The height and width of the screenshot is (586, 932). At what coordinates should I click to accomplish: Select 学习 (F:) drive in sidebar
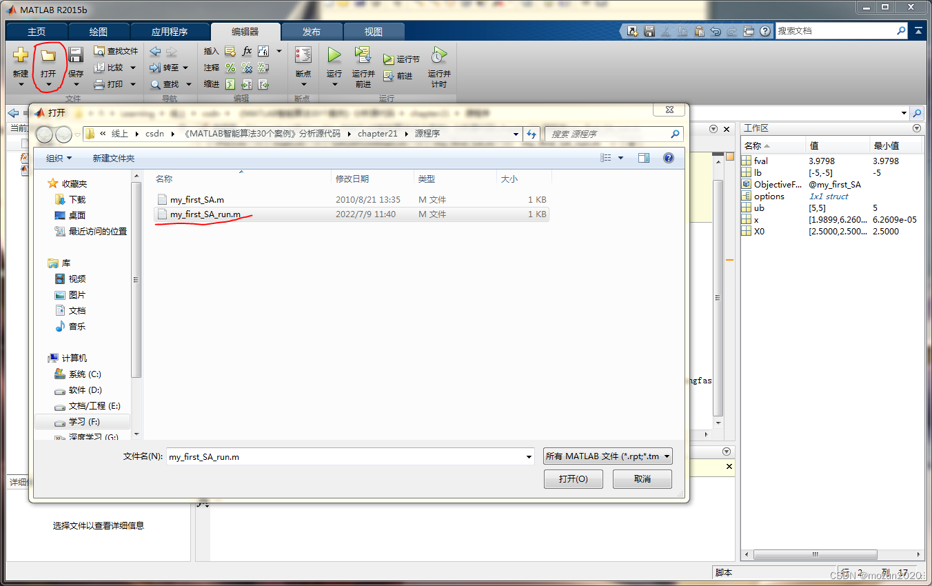coord(84,421)
